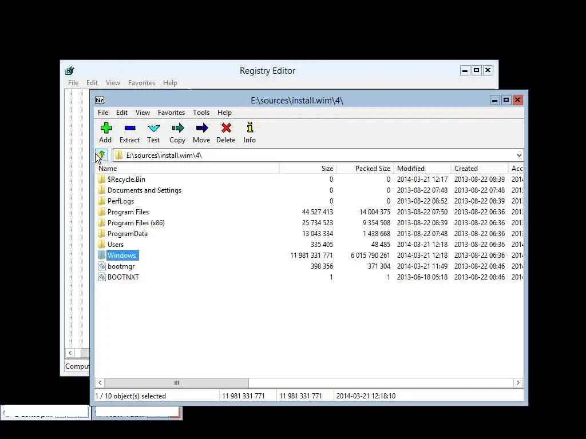Select the bootmgr file icon
Viewport: 586px width, 439px height.
[102, 266]
